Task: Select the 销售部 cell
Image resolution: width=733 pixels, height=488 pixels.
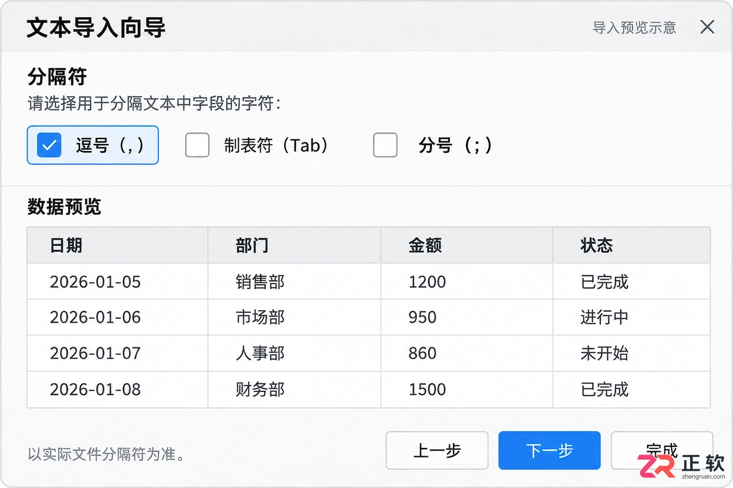Action: pyautogui.click(x=294, y=282)
